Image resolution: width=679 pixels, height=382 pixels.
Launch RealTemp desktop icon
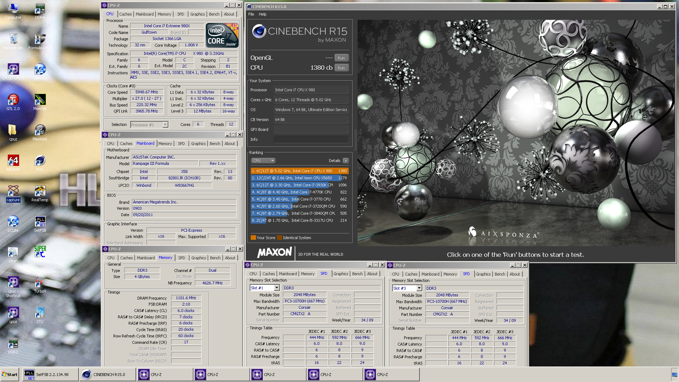click(40, 193)
